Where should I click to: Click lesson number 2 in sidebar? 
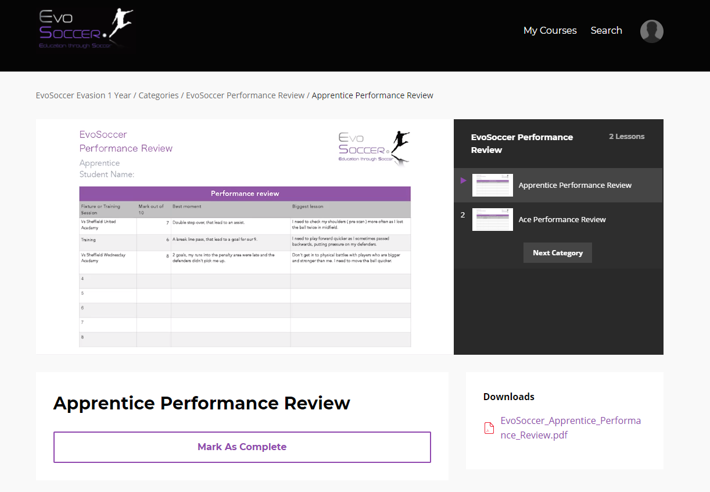click(463, 215)
